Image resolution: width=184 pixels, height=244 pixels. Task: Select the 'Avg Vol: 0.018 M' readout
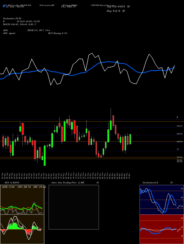[x=118, y=7]
